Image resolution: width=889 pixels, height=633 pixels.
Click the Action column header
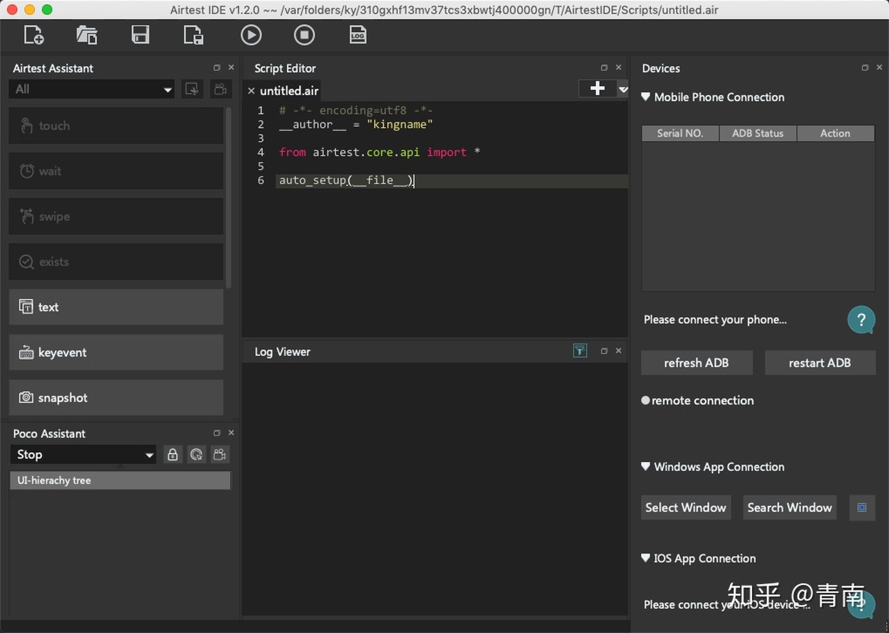835,133
